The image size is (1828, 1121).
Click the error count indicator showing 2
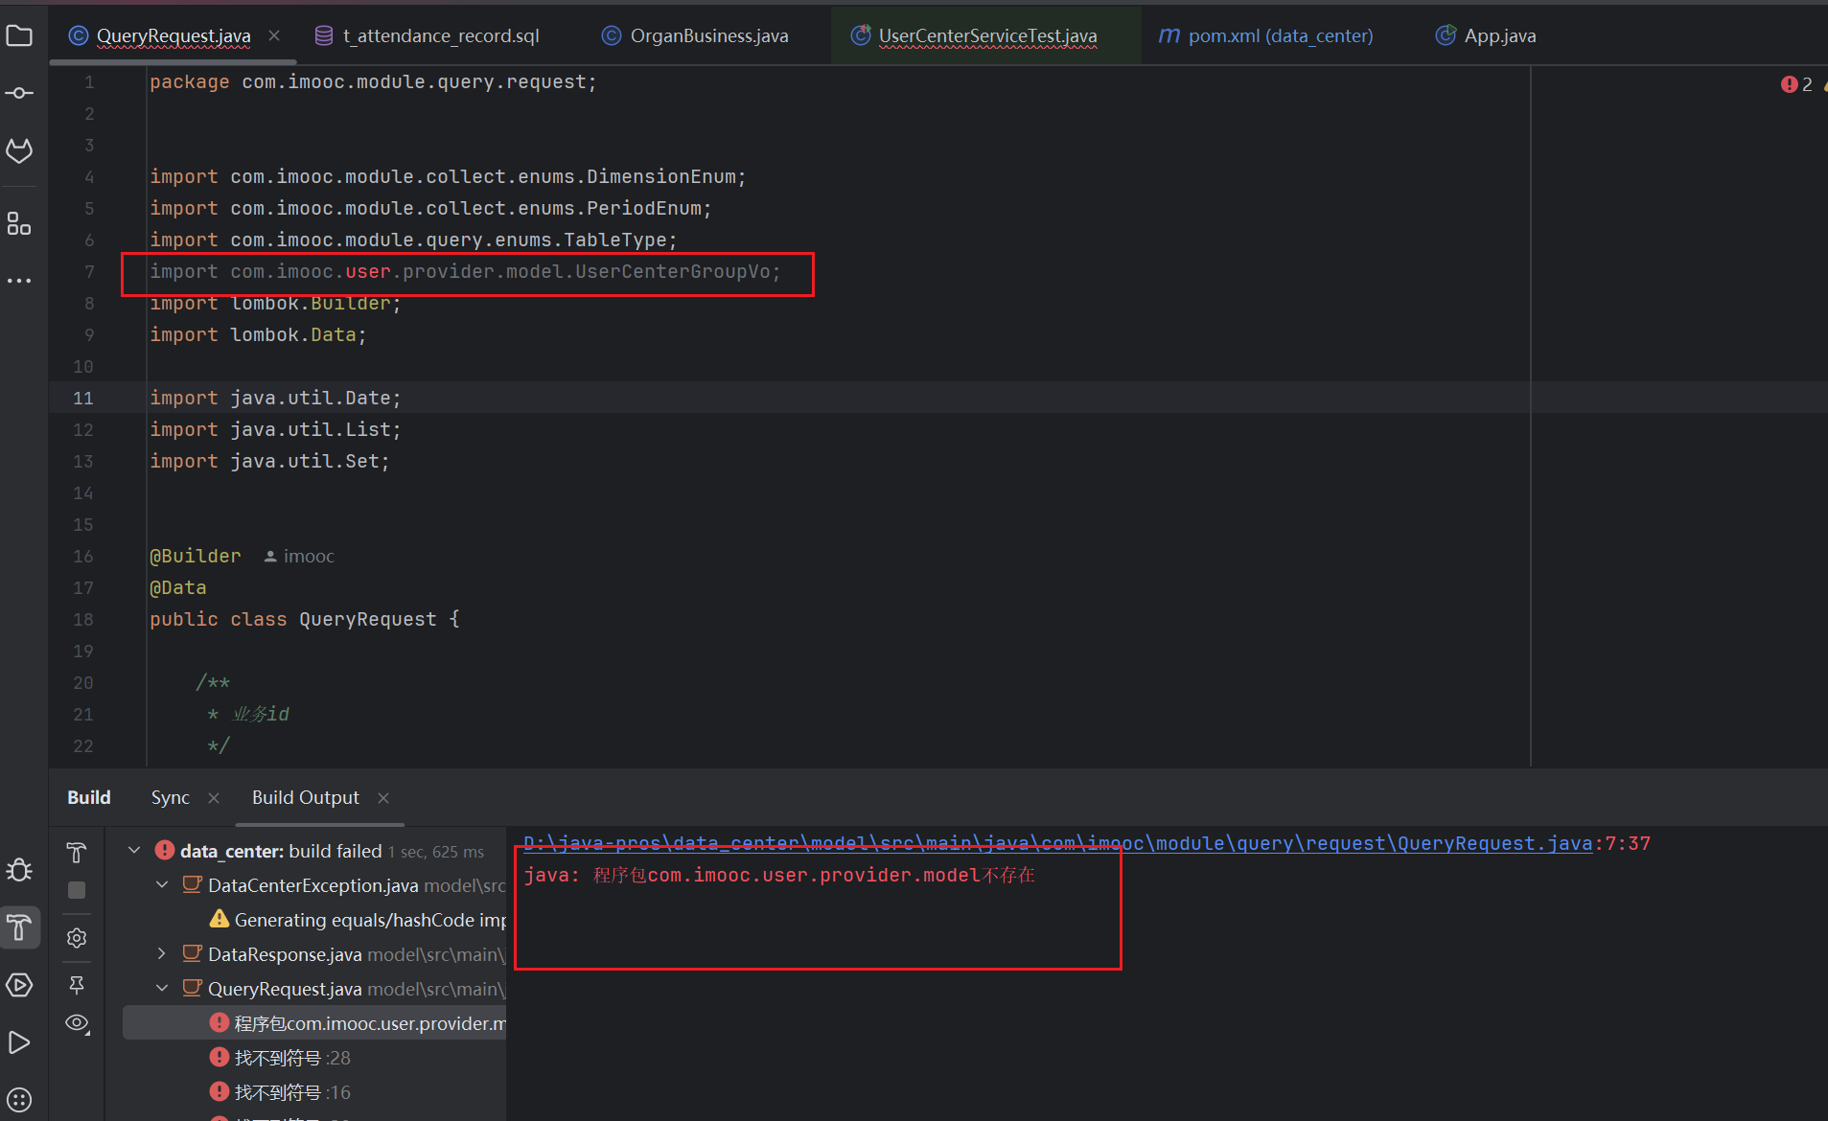coord(1797,84)
